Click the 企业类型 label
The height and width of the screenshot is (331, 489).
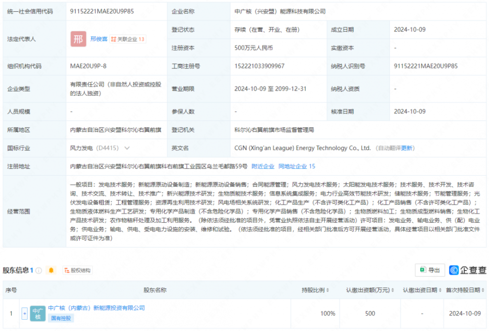coord(19,89)
